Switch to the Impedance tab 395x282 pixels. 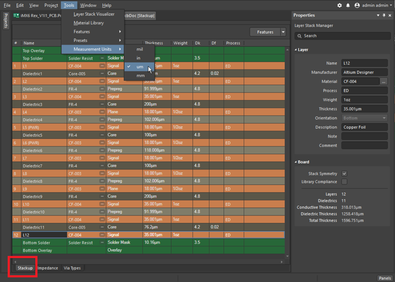pos(48,268)
